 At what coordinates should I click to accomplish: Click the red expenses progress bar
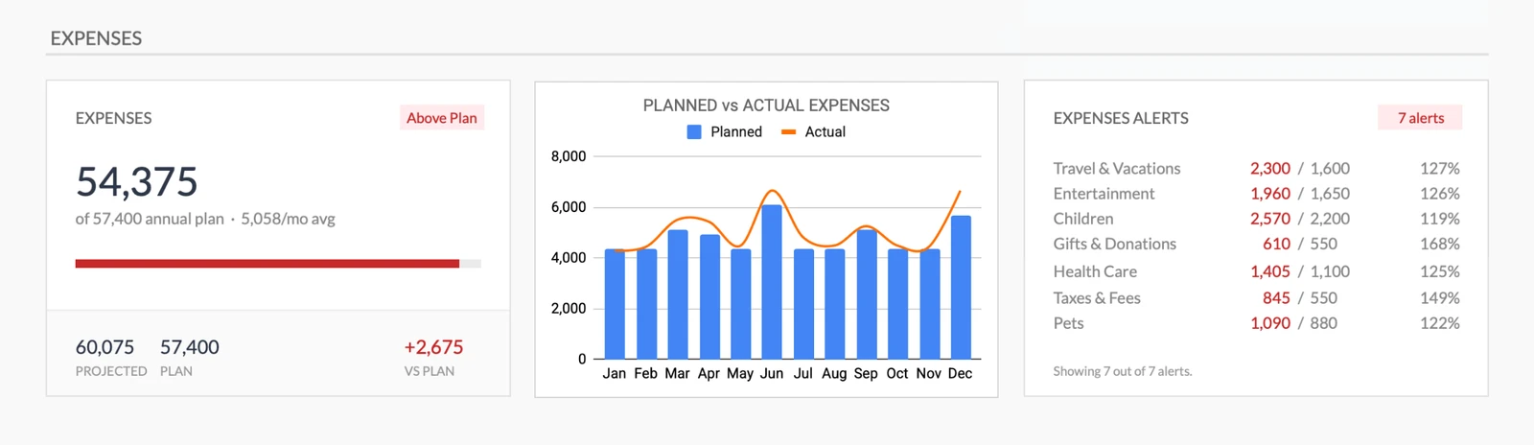[x=267, y=264]
